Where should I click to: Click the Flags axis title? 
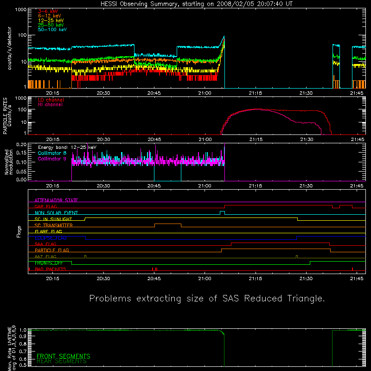point(19,231)
